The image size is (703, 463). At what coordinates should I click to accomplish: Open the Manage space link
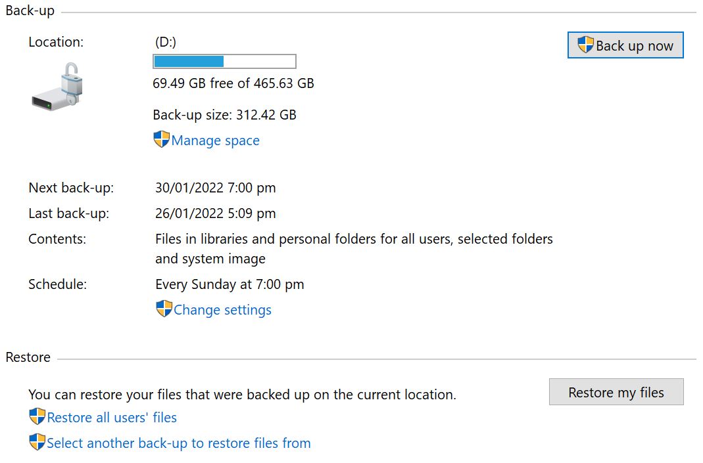click(215, 141)
